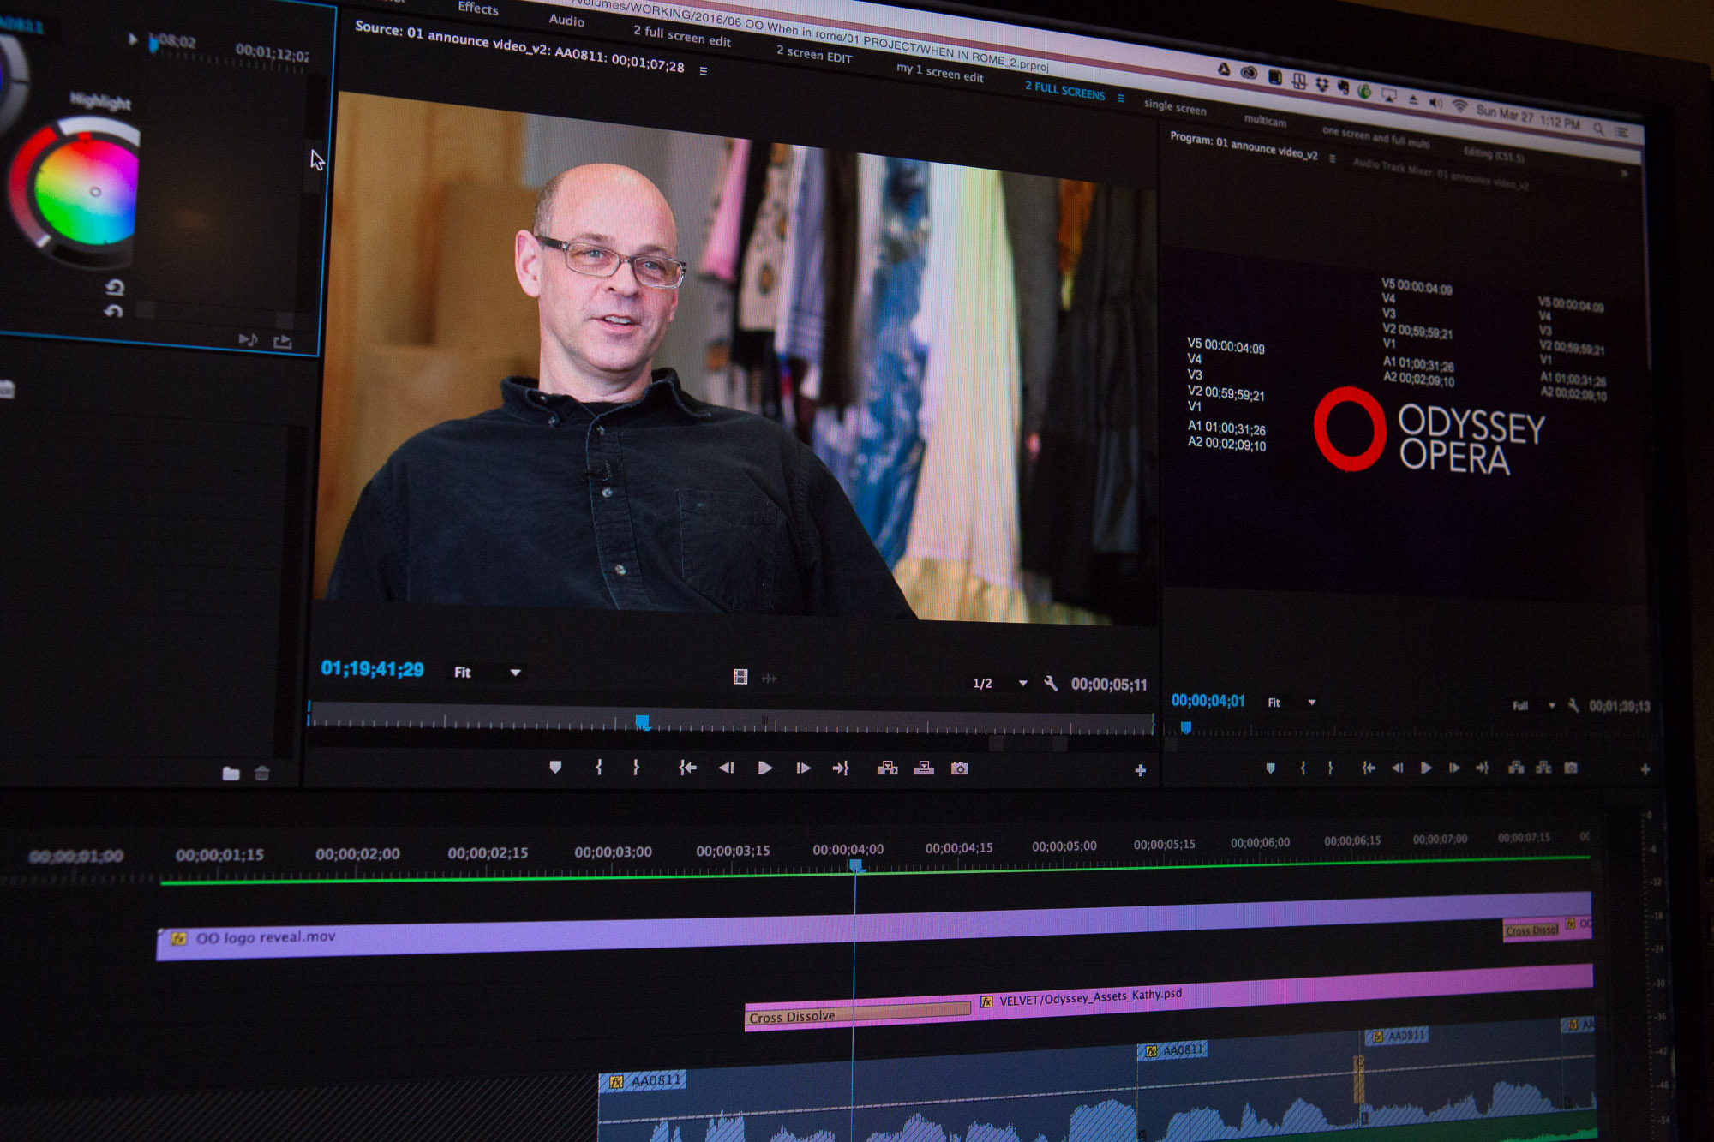The image size is (1714, 1142).
Task: Switch to my 1 screen edit workspace
Action: [x=940, y=72]
